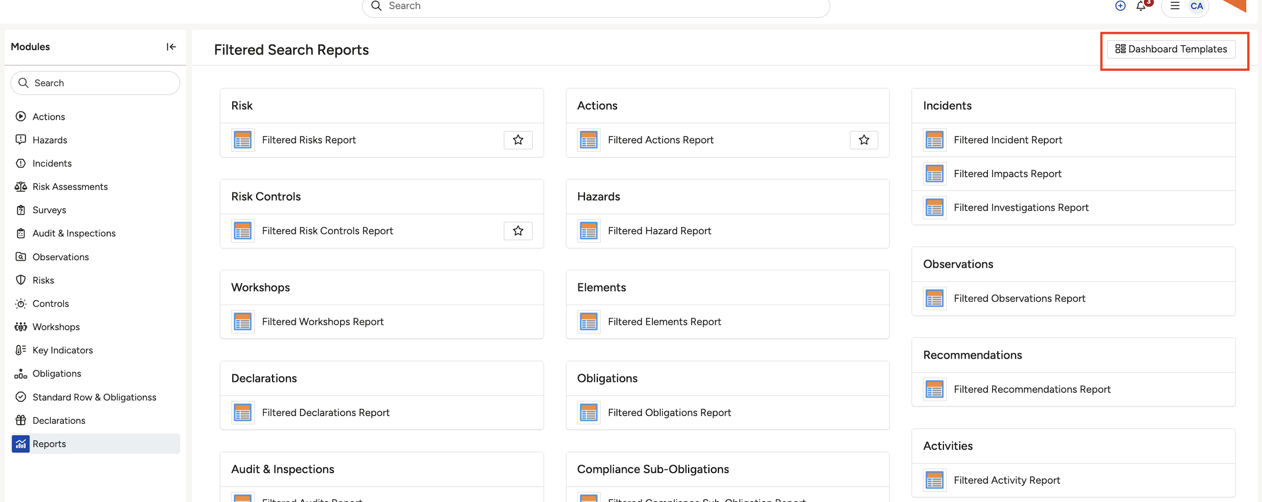1262x502 pixels.
Task: Click the Risks shield icon
Action: coord(21,280)
